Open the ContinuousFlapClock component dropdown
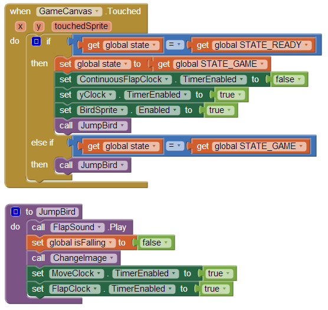Viewport: 328px width, 310px height. tap(124, 79)
